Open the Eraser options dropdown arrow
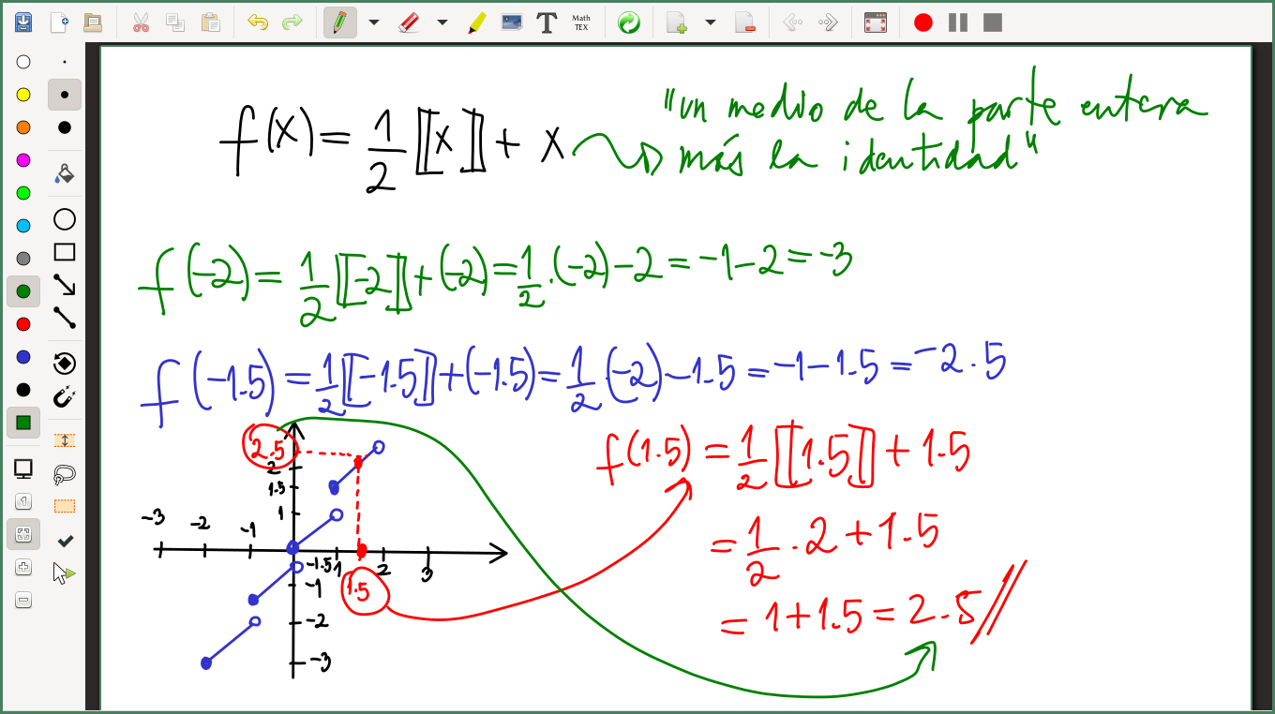The image size is (1275, 714). pyautogui.click(x=442, y=22)
